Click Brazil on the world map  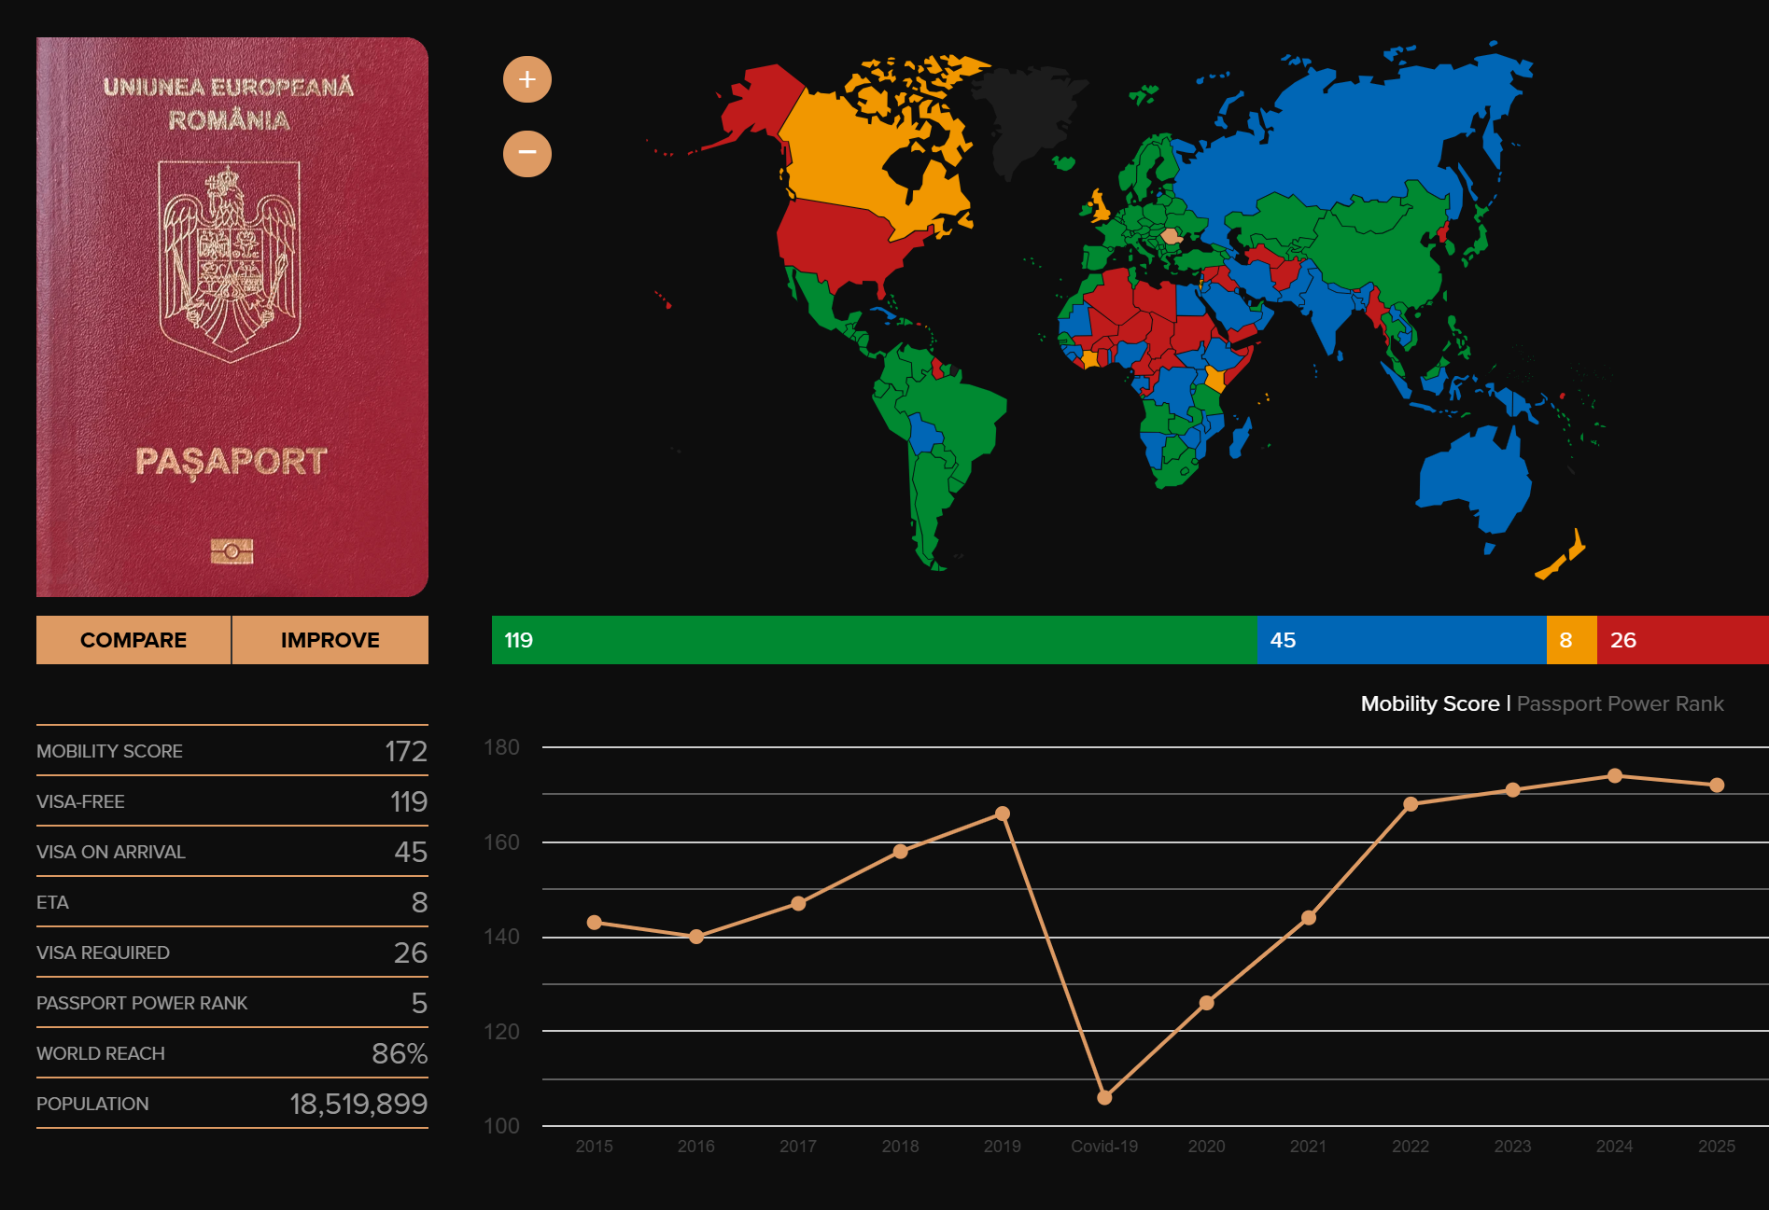tap(957, 410)
